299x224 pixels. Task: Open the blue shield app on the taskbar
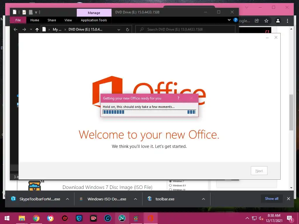point(79,218)
